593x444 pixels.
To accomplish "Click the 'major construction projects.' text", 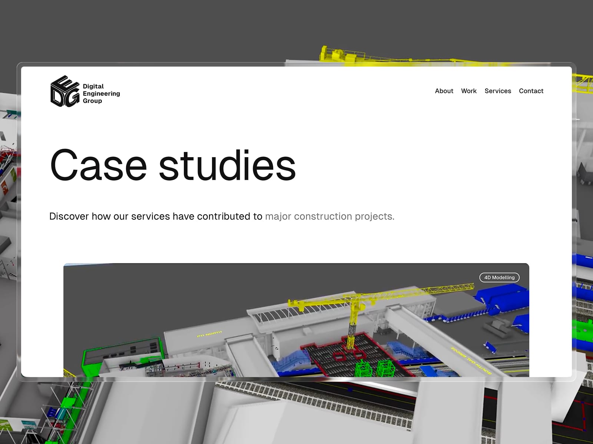I will point(330,216).
